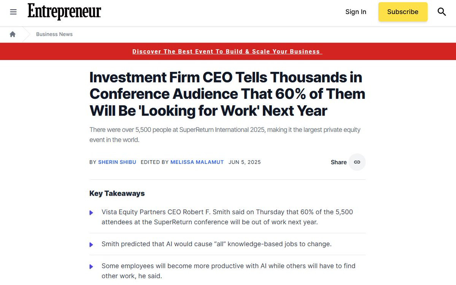The image size is (456, 285).
Task: Click the first Key Takeaways bullet arrow
Action: 91,213
